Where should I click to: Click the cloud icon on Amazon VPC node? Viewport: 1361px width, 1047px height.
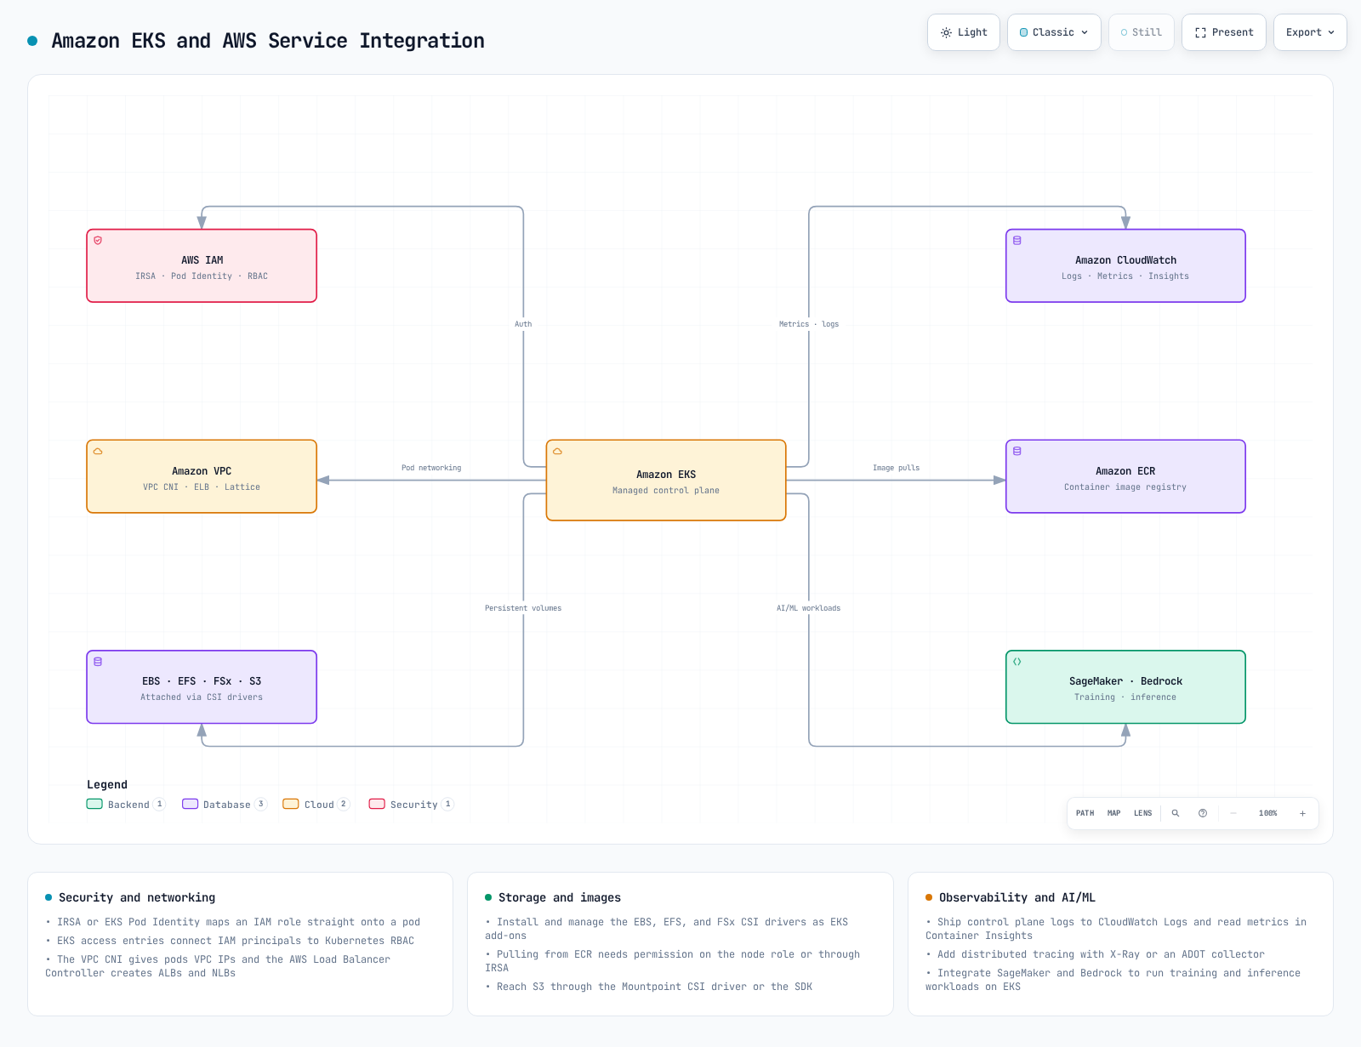(x=98, y=452)
